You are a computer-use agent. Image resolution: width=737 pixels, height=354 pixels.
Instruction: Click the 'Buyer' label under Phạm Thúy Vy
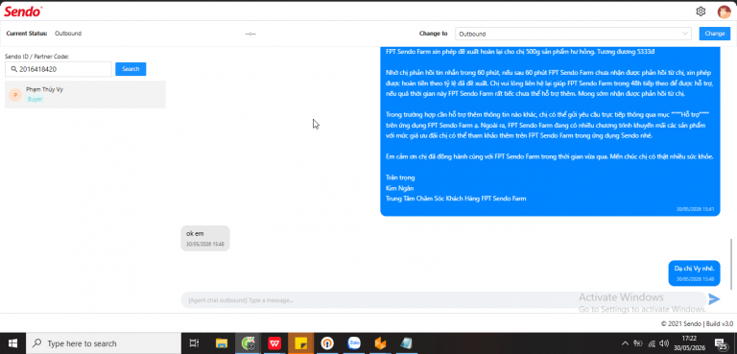(35, 100)
